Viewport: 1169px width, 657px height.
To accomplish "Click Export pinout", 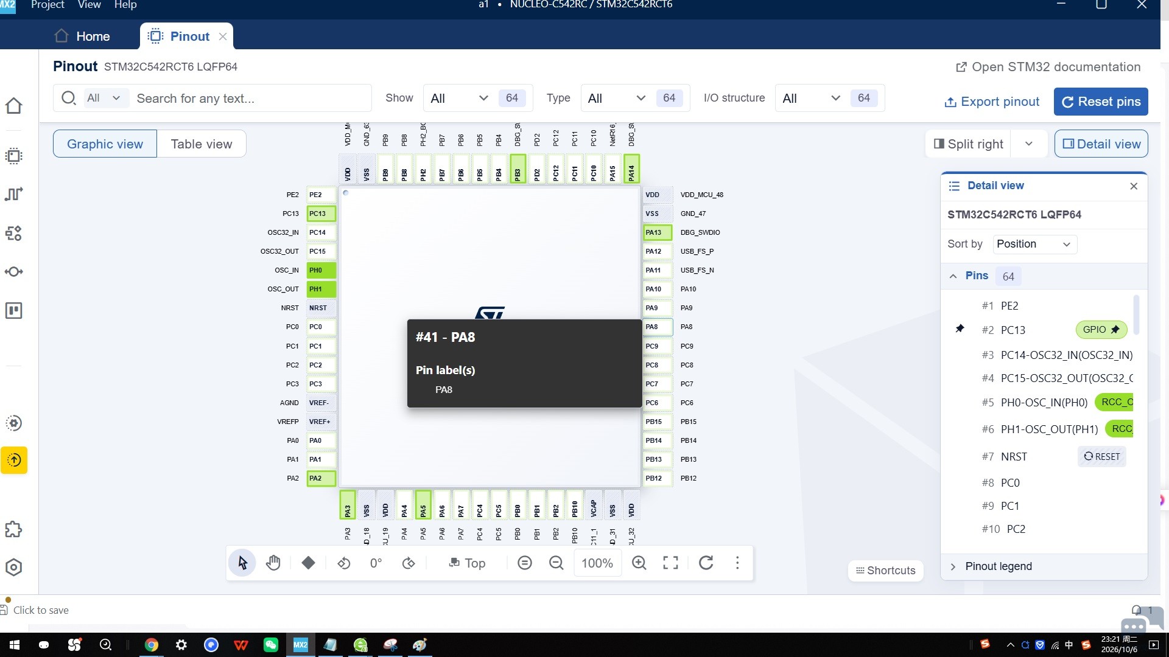I will pos(992,102).
